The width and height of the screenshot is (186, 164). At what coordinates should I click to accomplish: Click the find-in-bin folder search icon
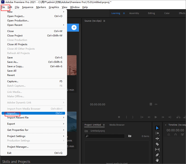coord(130,136)
